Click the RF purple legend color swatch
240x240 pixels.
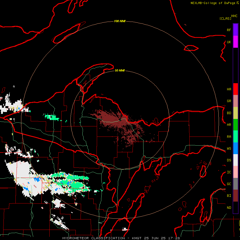(235, 30)
